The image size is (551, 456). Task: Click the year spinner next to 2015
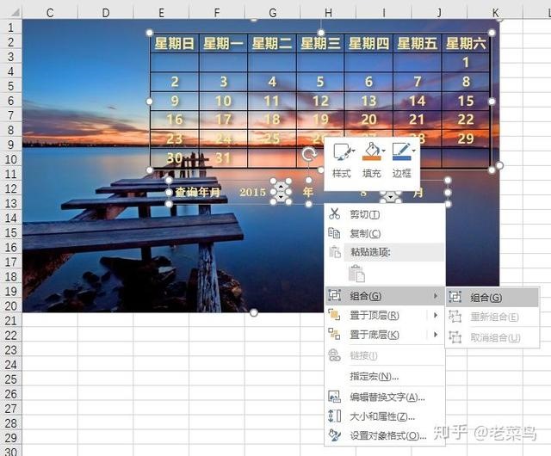[x=281, y=192]
